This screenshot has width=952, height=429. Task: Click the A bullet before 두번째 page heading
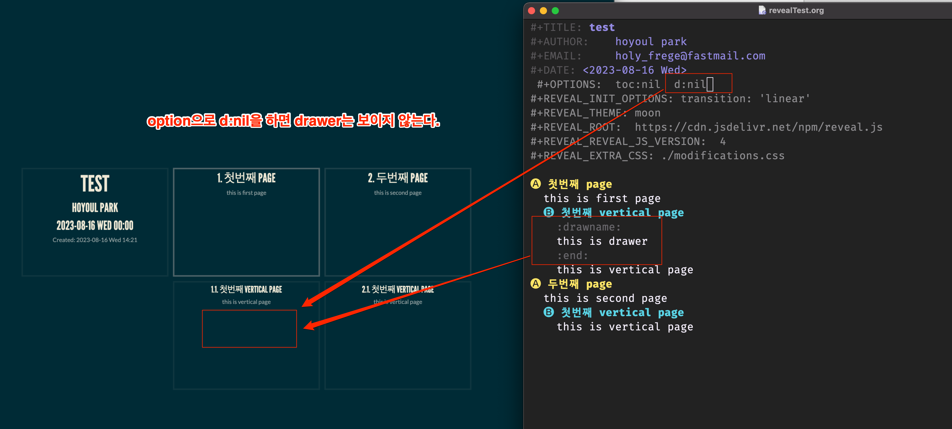(535, 284)
